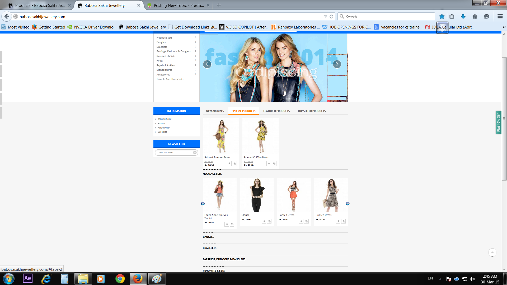Show the previous slider banner image
Image resolution: width=507 pixels, height=285 pixels.
click(x=207, y=64)
